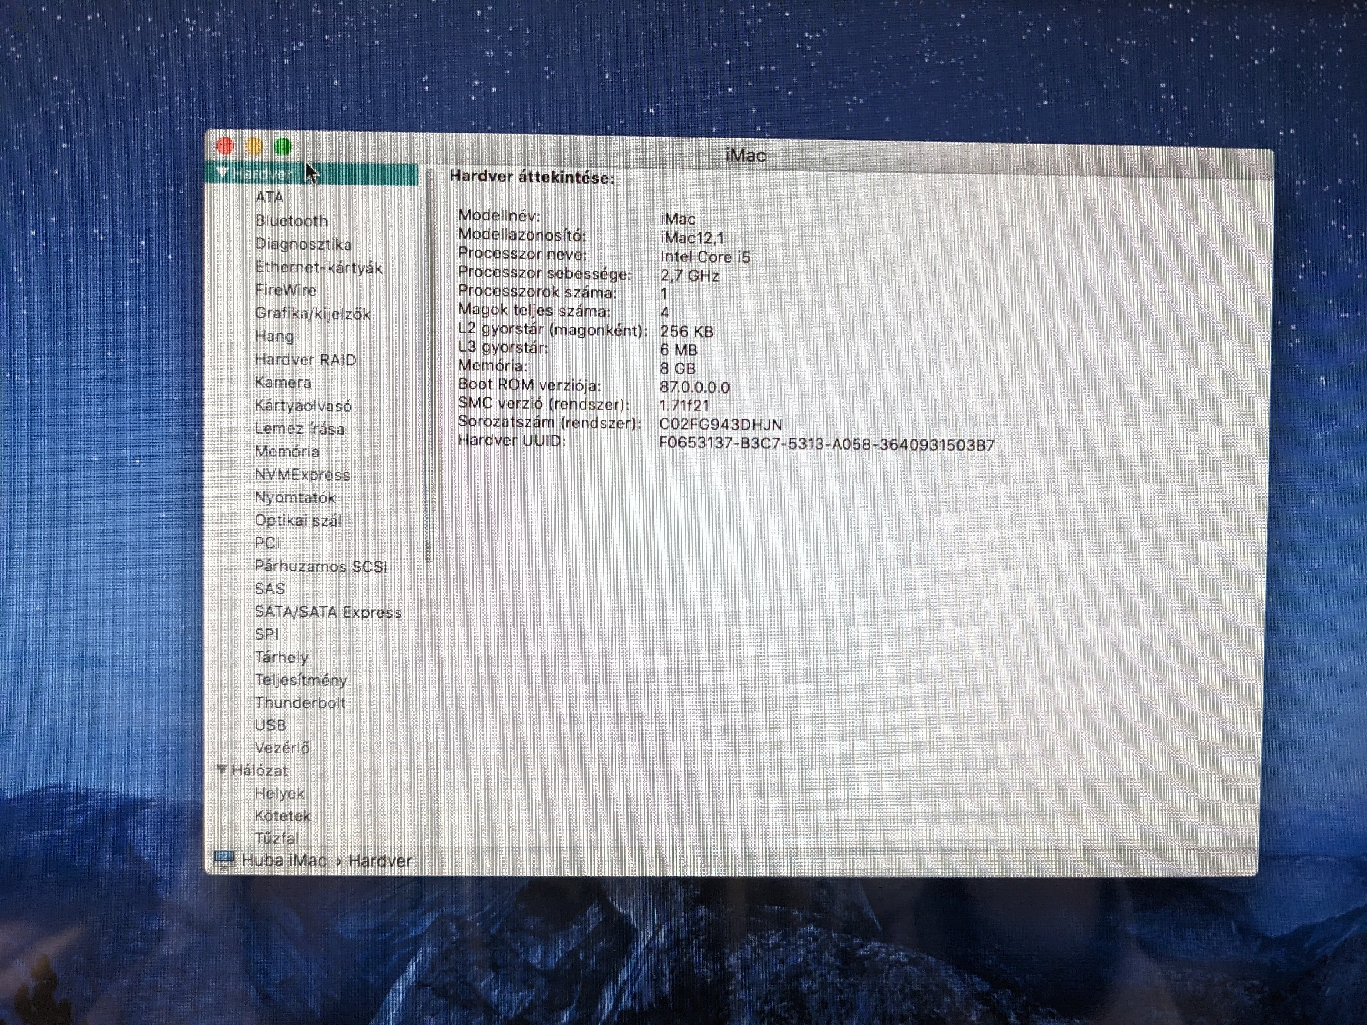Image resolution: width=1367 pixels, height=1025 pixels.
Task: Open the Lemez írása entry
Action: 300,428
